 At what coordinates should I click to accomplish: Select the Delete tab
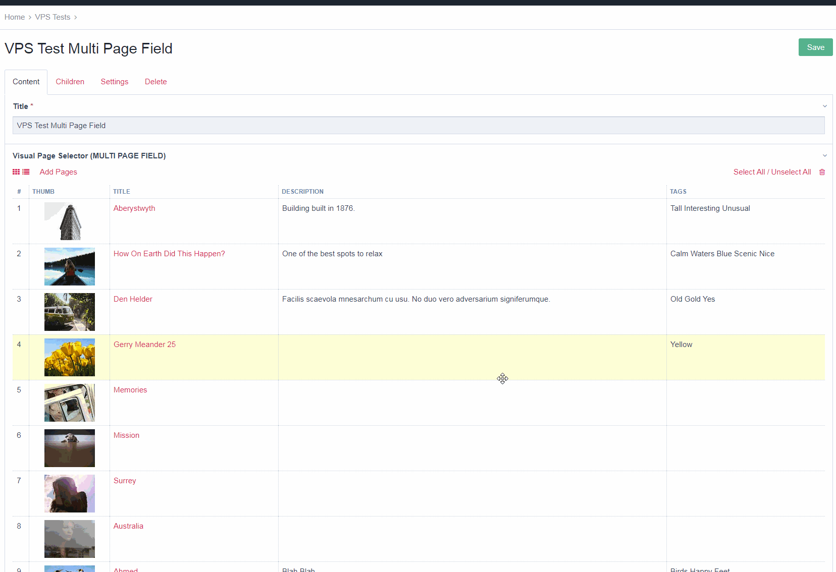155,81
